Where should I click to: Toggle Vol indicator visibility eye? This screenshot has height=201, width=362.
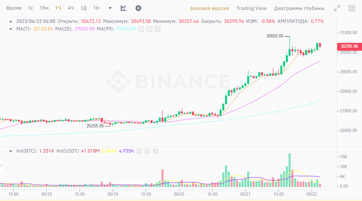pyautogui.click(x=139, y=151)
